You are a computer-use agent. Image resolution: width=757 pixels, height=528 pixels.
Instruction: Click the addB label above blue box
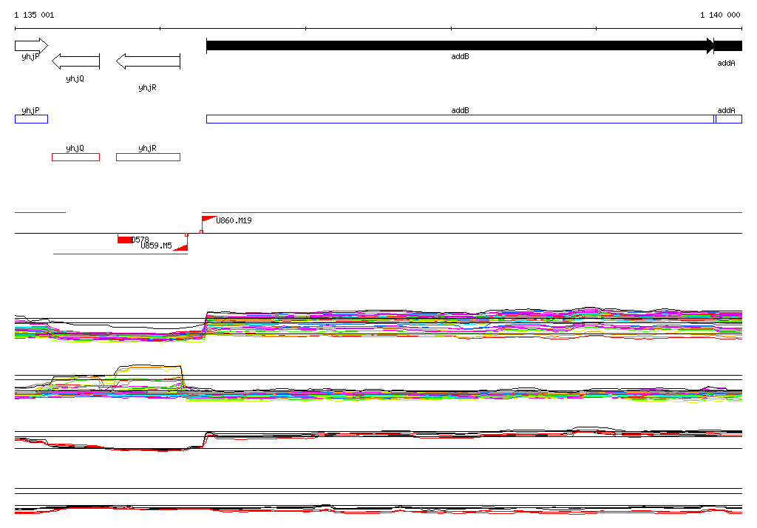click(460, 111)
